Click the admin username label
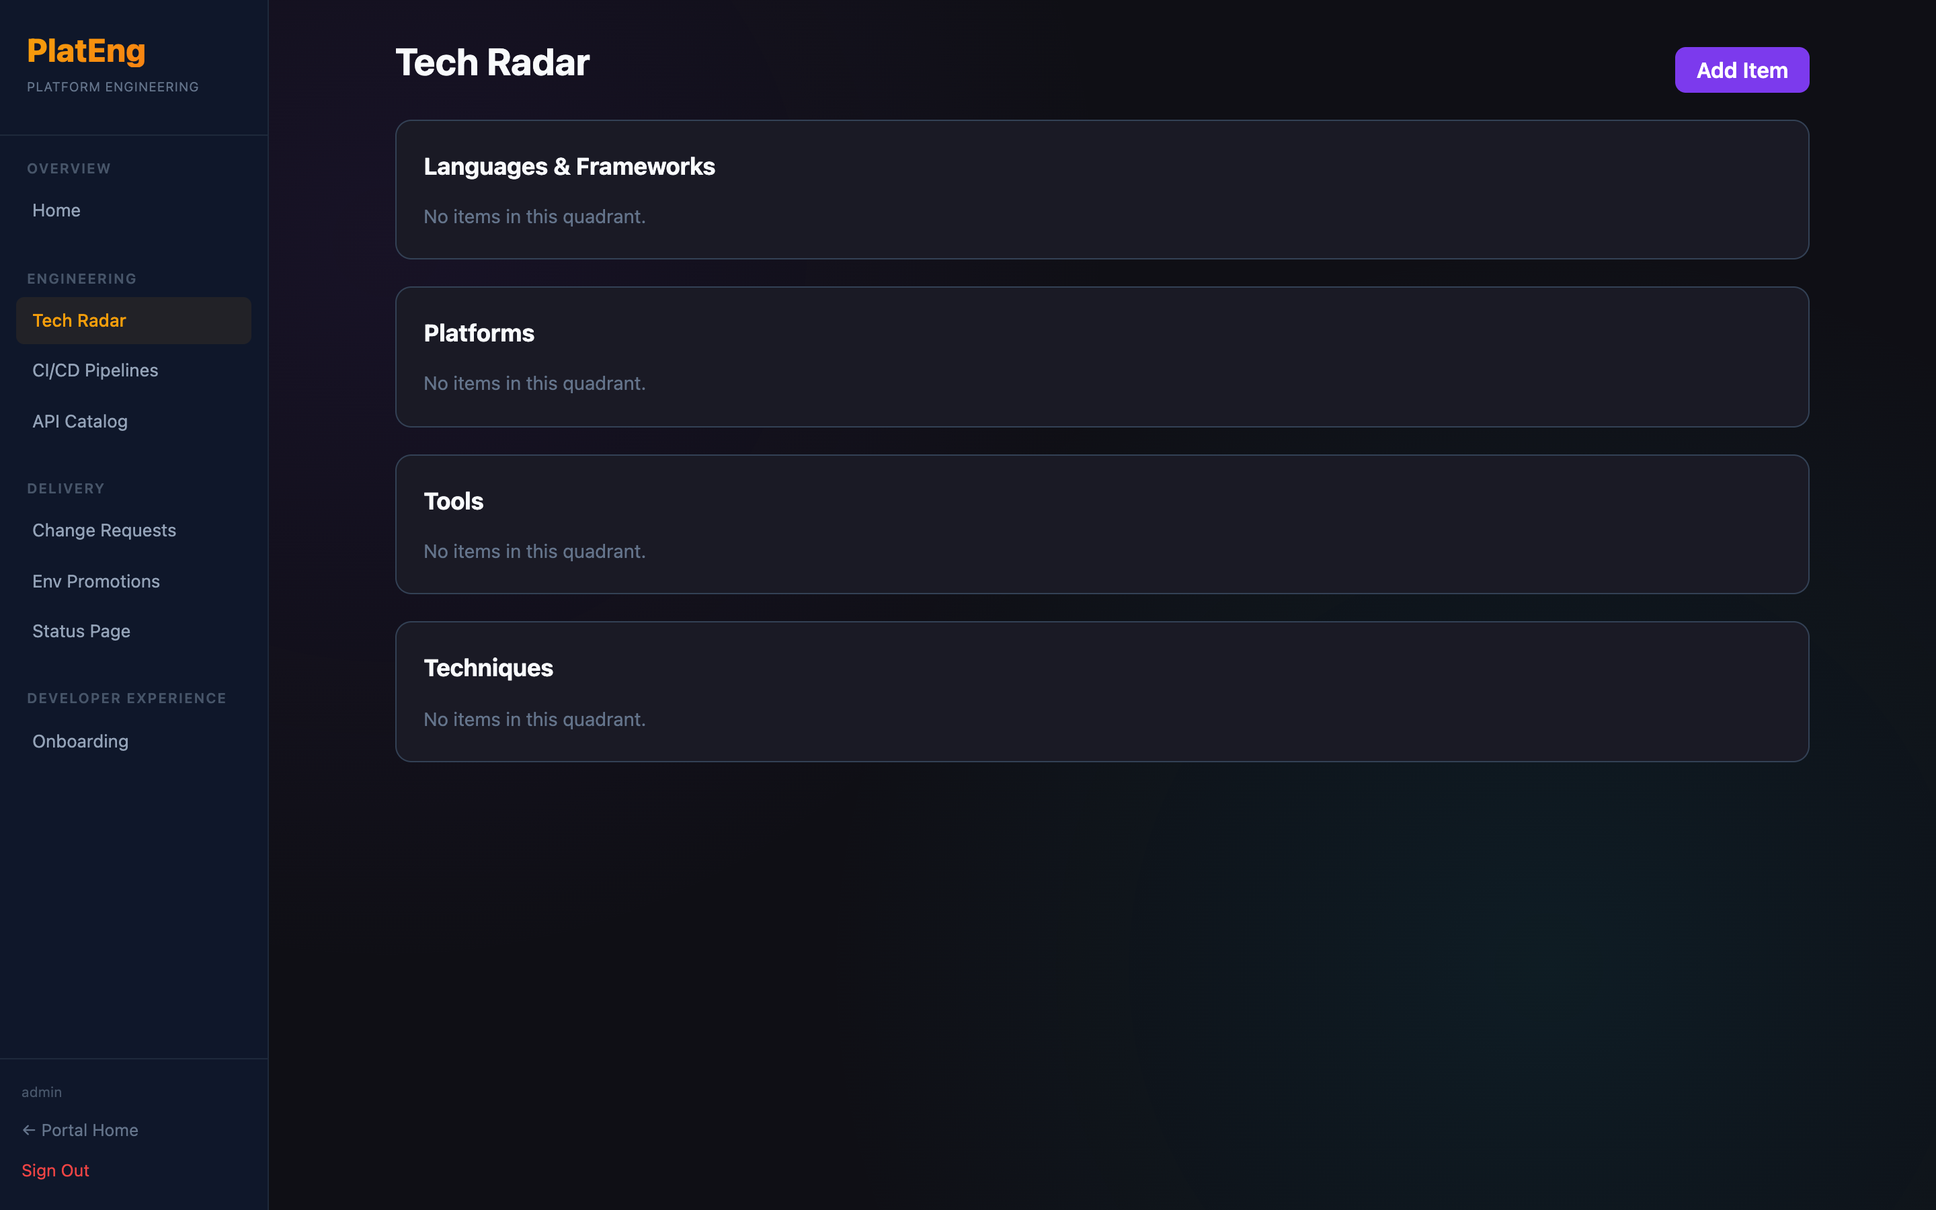The height and width of the screenshot is (1210, 1936). [x=42, y=1091]
